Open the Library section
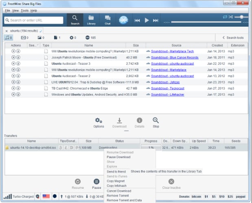This screenshot has height=203, width=252. click(x=91, y=19)
